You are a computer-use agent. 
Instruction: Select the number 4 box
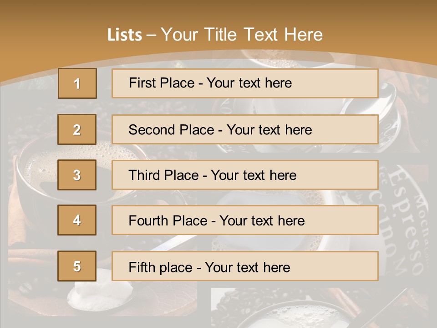(77, 220)
